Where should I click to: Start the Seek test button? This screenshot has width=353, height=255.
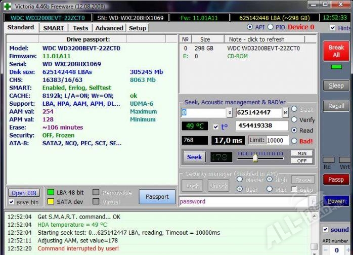(x=194, y=157)
